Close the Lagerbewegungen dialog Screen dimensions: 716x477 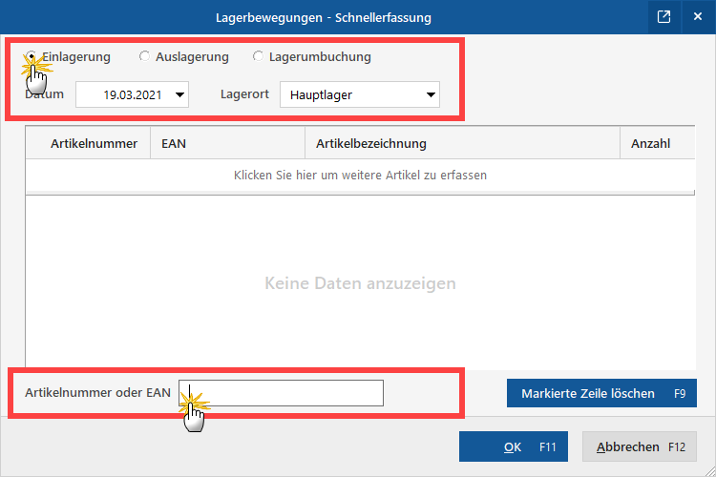click(x=697, y=16)
